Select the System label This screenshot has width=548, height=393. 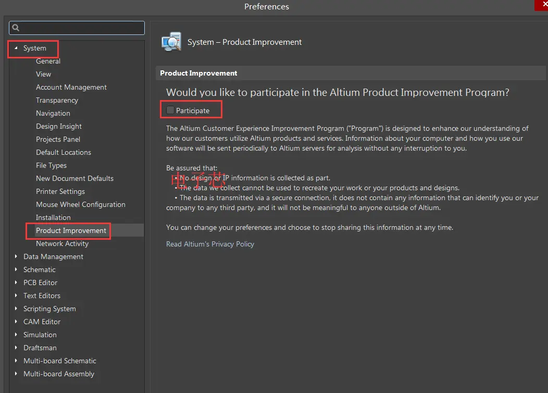(34, 48)
